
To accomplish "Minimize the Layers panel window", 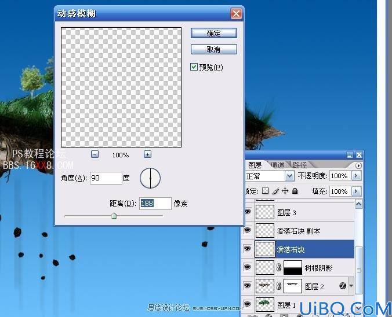I will pyautogui.click(x=350, y=155).
